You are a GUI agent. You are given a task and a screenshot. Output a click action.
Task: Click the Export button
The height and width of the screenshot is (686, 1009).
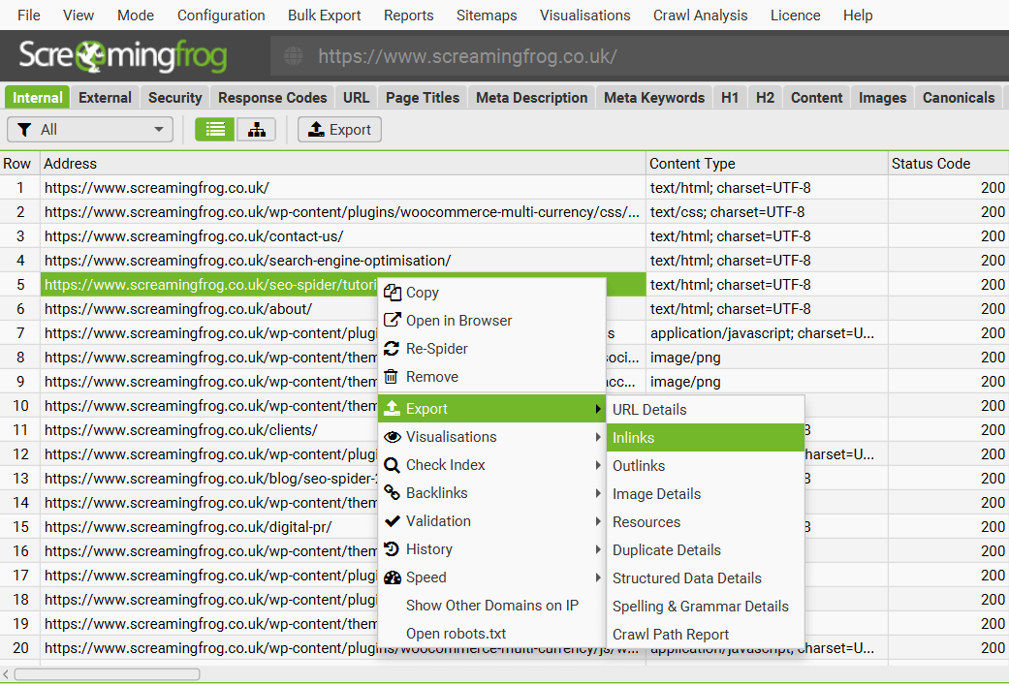[339, 128]
